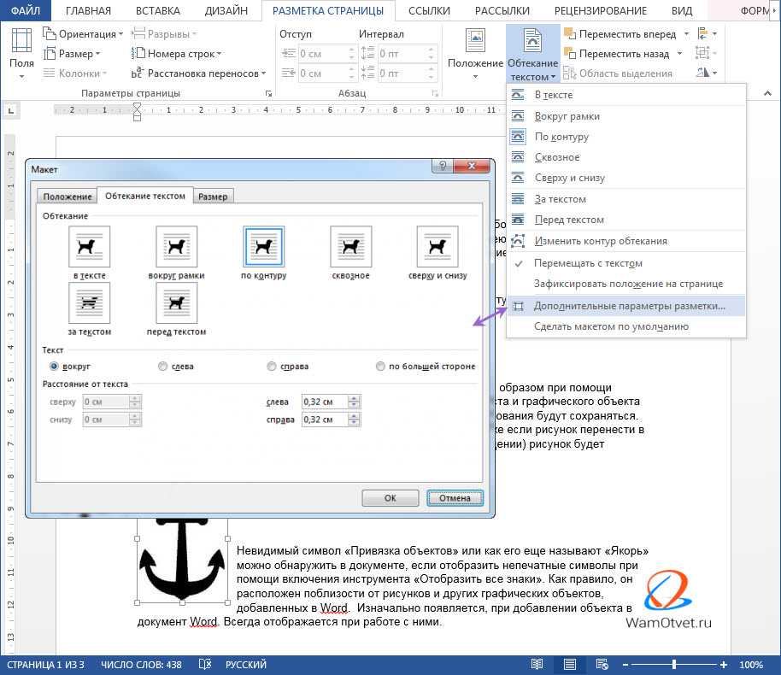Choose По контуру in wrap menu

(626, 137)
